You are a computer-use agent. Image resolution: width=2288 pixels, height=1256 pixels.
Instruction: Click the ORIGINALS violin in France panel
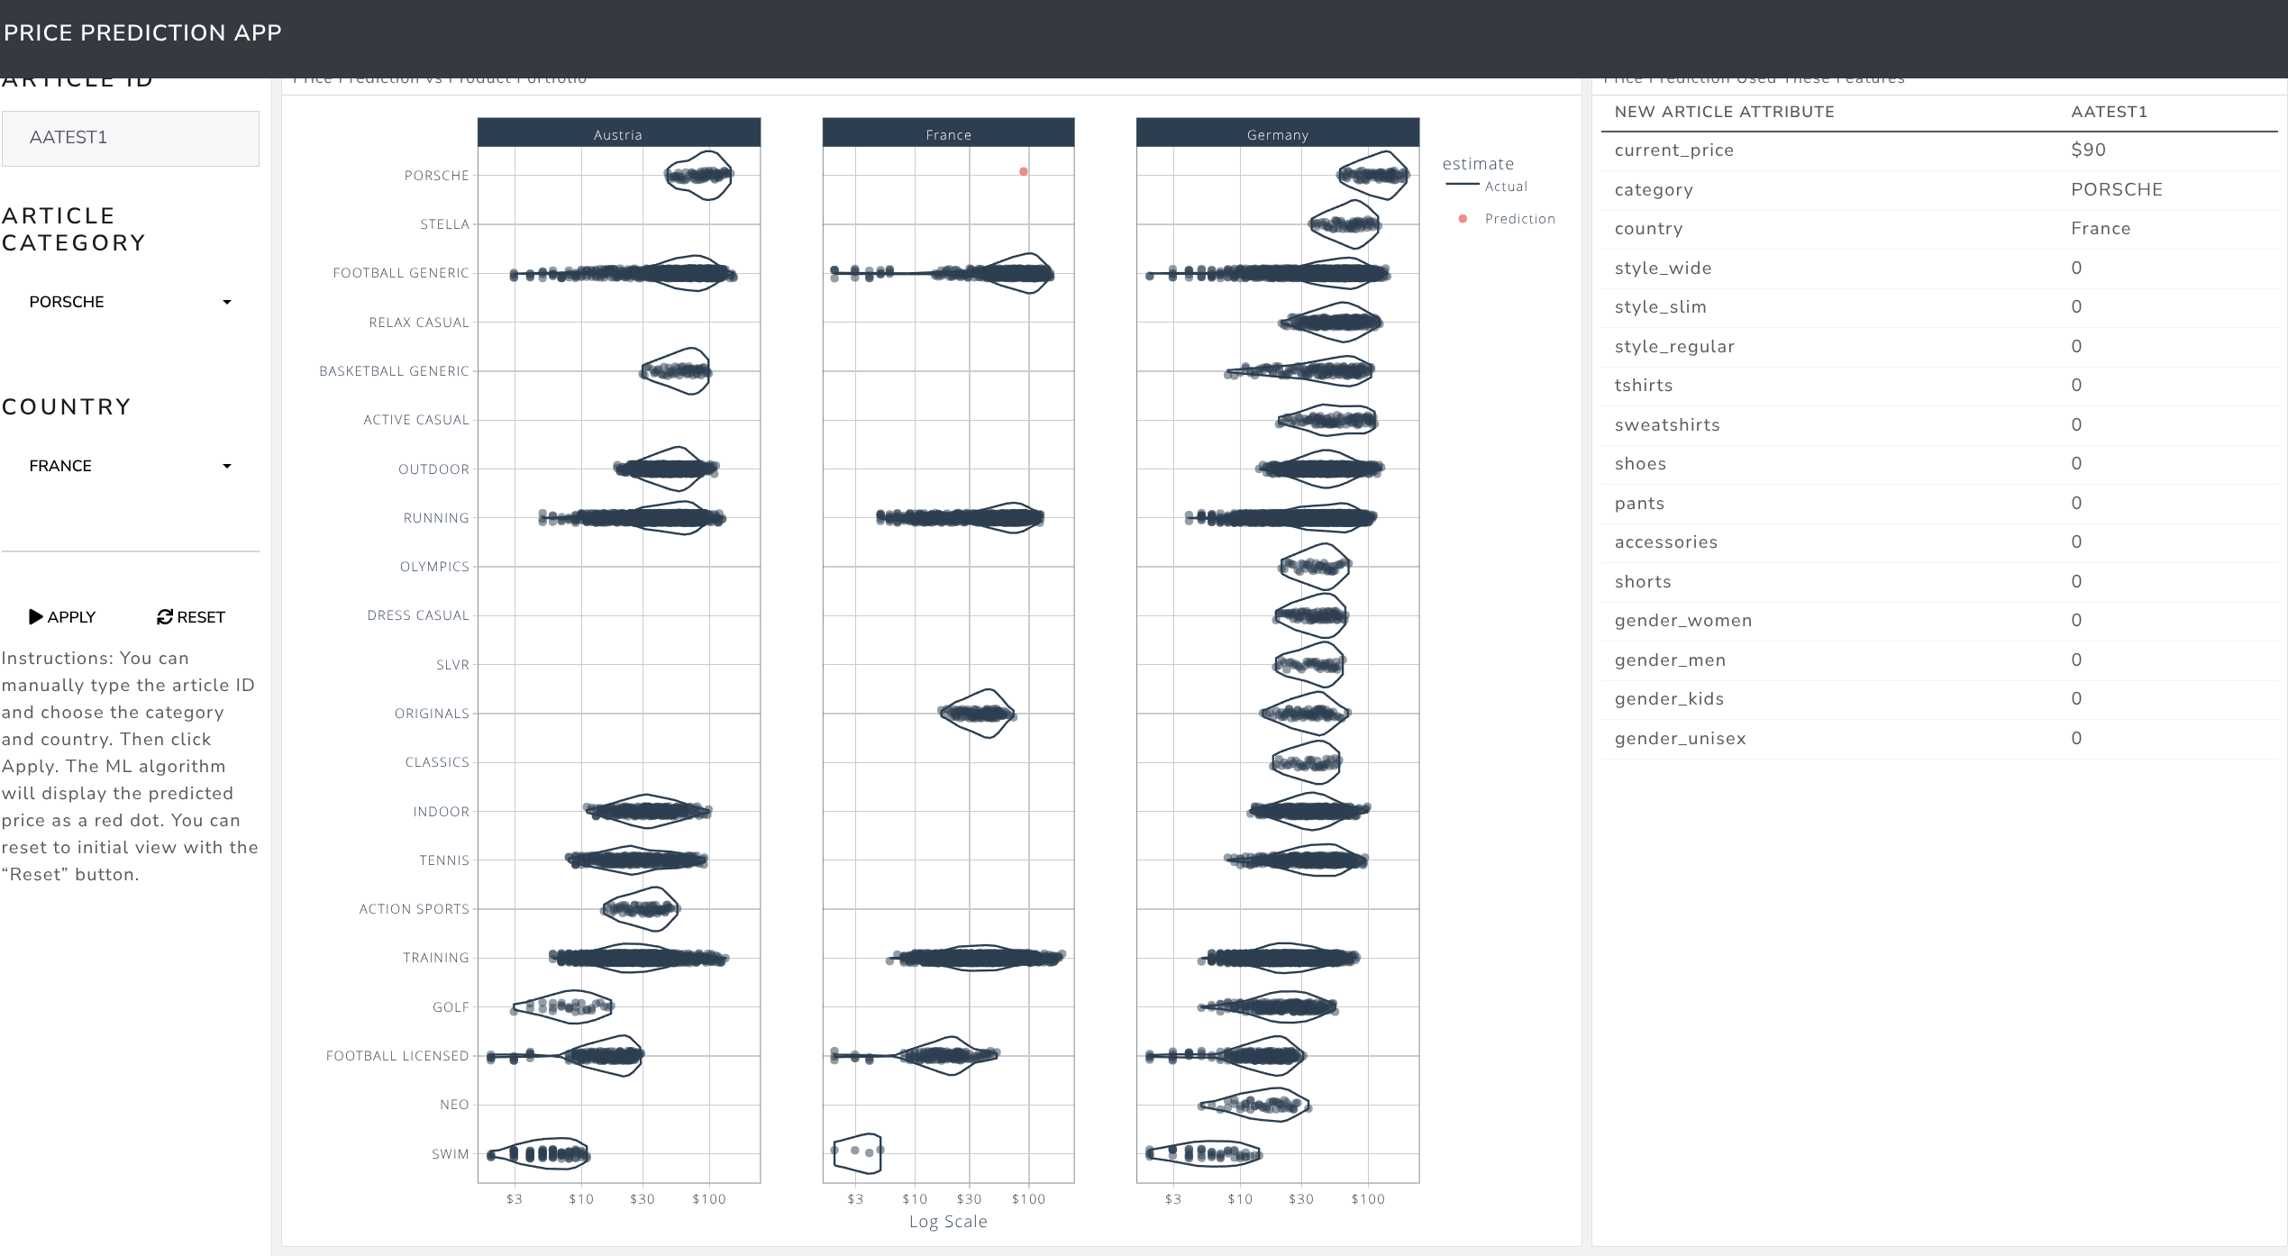click(x=978, y=714)
